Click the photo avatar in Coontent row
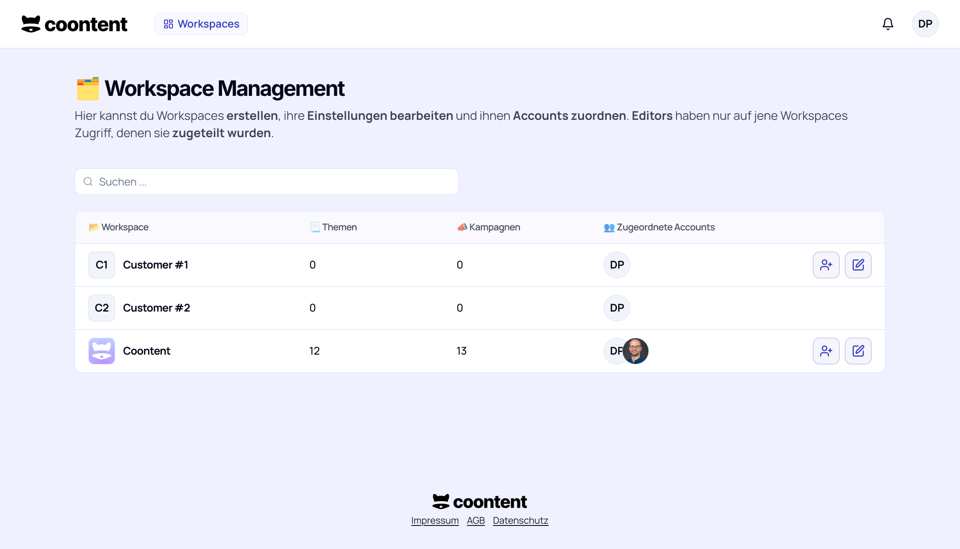 coord(636,351)
